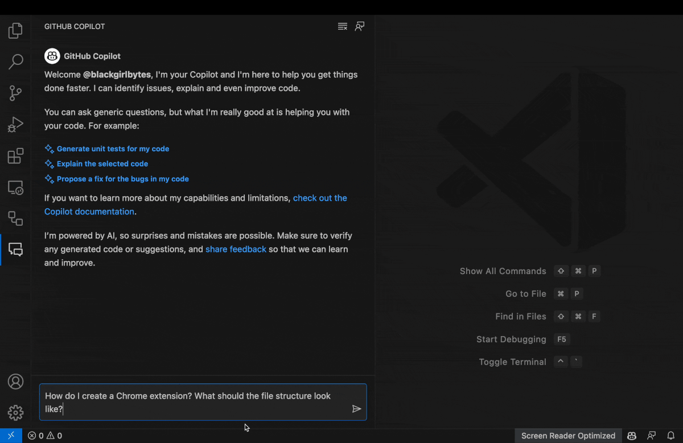This screenshot has height=443, width=683.
Task: Open the Copilot feedback icon in panel header
Action: click(x=359, y=26)
